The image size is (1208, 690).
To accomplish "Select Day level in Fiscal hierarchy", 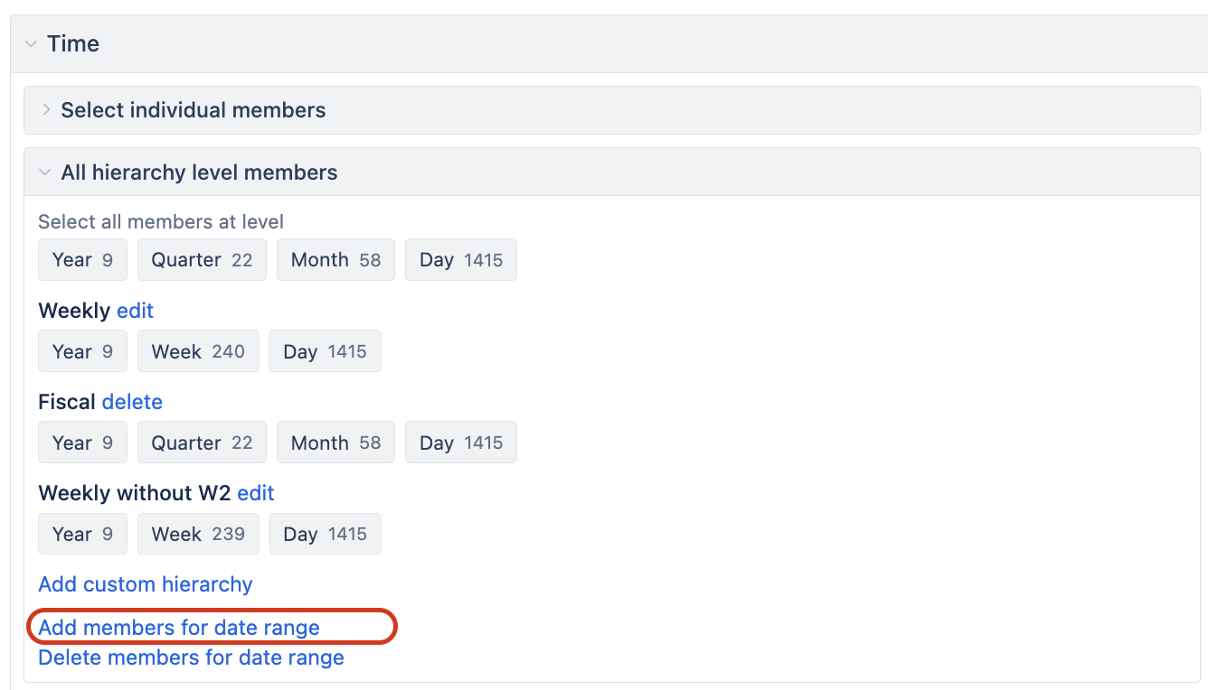I will point(460,443).
